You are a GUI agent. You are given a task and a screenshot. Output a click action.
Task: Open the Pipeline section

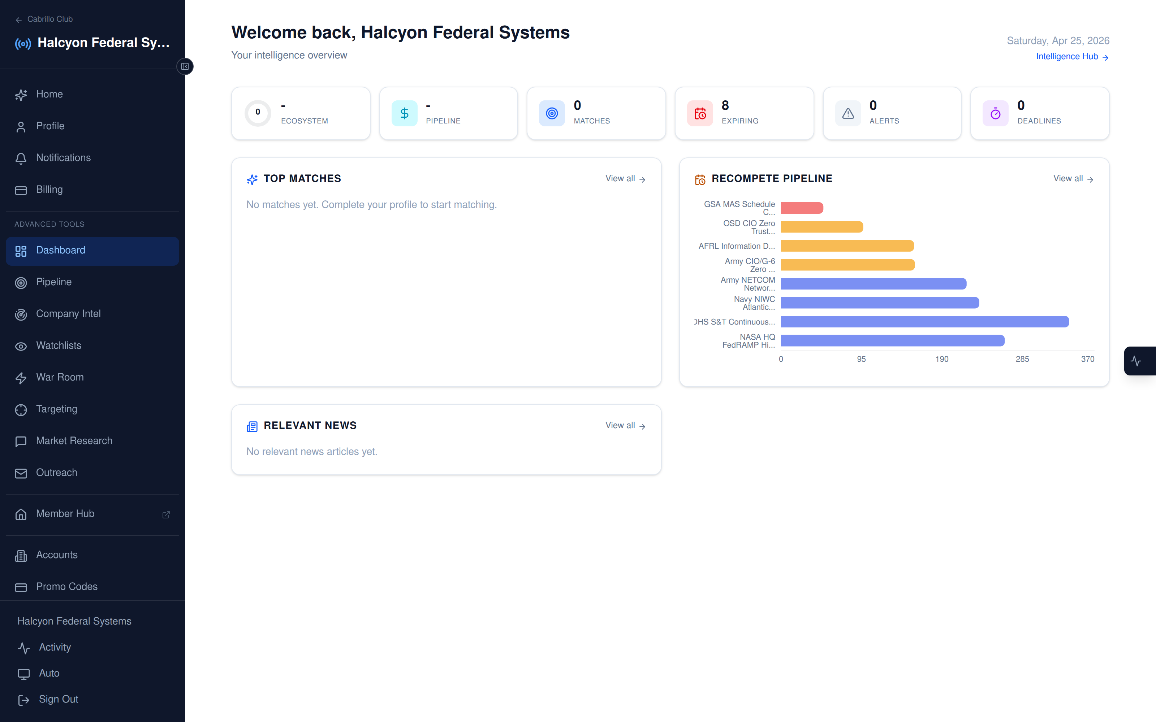coord(53,282)
